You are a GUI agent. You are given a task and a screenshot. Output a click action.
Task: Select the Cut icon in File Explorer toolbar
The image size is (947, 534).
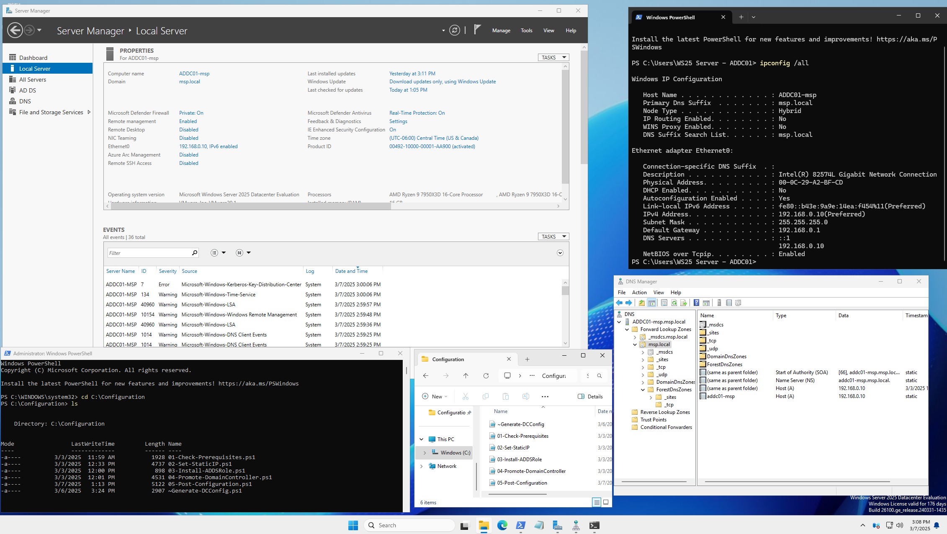pos(465,396)
